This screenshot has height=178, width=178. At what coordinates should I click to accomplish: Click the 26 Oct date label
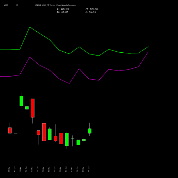[x=66, y=169]
